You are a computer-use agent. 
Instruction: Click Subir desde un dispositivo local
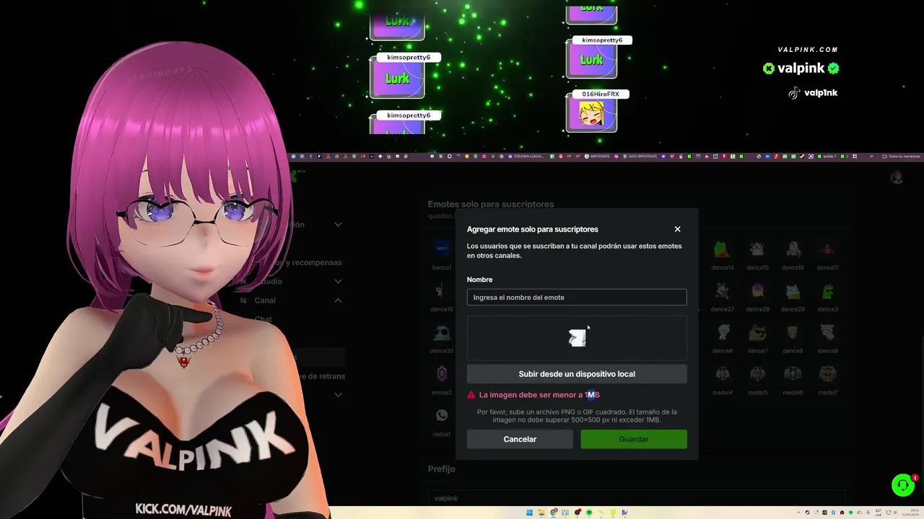[577, 374]
